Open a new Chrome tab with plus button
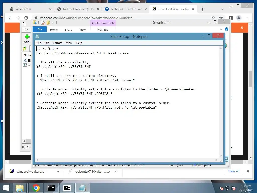 [203, 9]
